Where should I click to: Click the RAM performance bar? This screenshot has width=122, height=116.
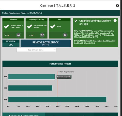point(57,99)
